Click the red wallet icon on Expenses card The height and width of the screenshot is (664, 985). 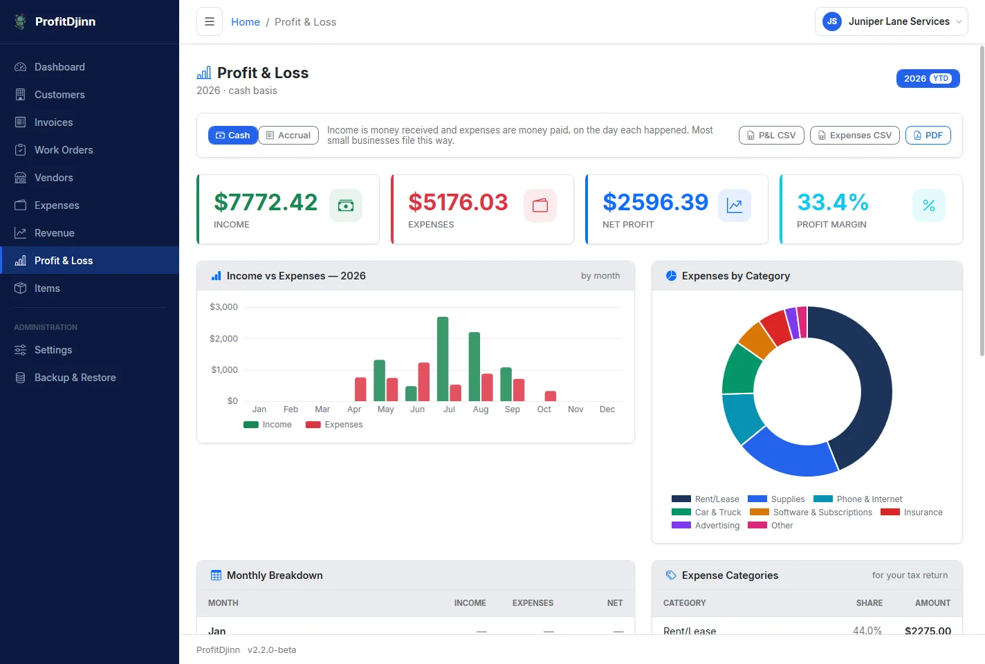pyautogui.click(x=540, y=205)
